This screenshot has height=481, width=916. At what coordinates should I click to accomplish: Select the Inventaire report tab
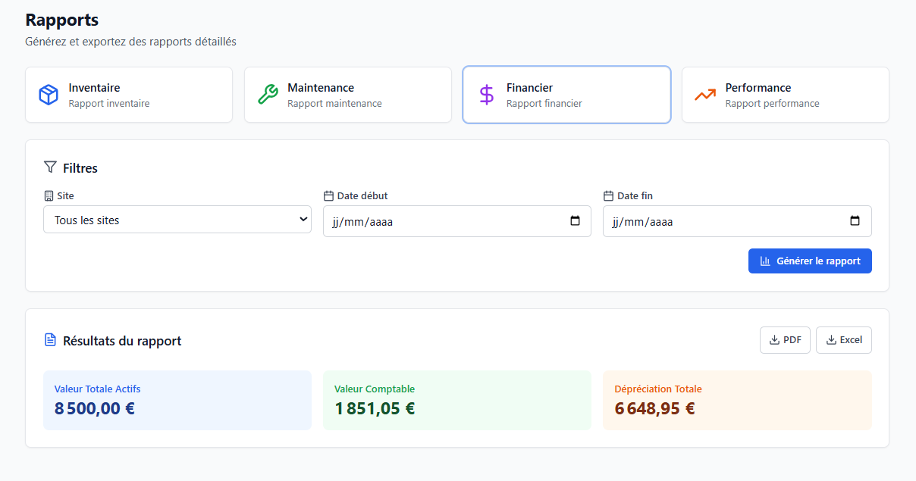(129, 95)
